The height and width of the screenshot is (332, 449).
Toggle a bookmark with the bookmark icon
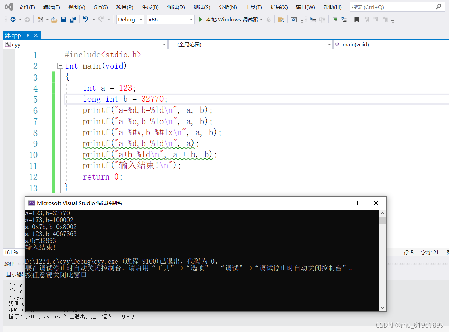pyautogui.click(x=357, y=20)
